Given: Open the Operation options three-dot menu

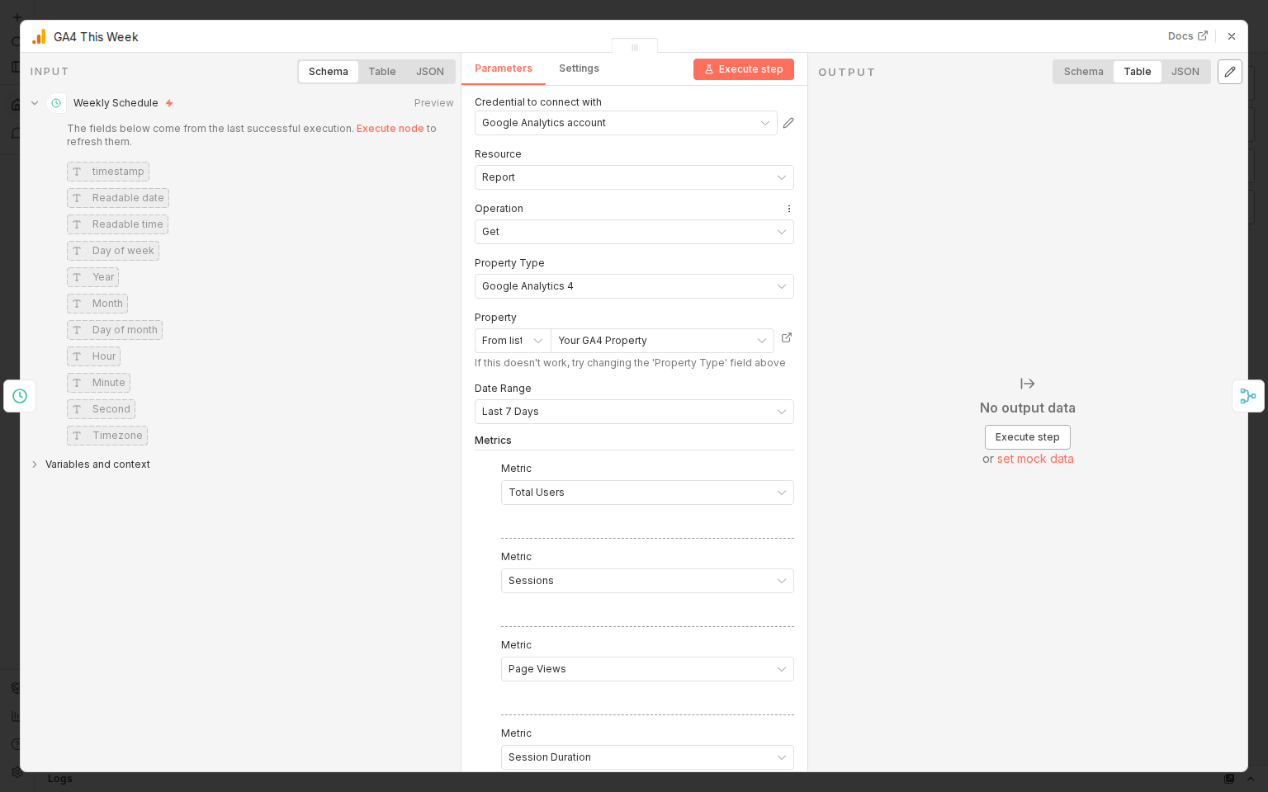Looking at the screenshot, I should [788, 209].
